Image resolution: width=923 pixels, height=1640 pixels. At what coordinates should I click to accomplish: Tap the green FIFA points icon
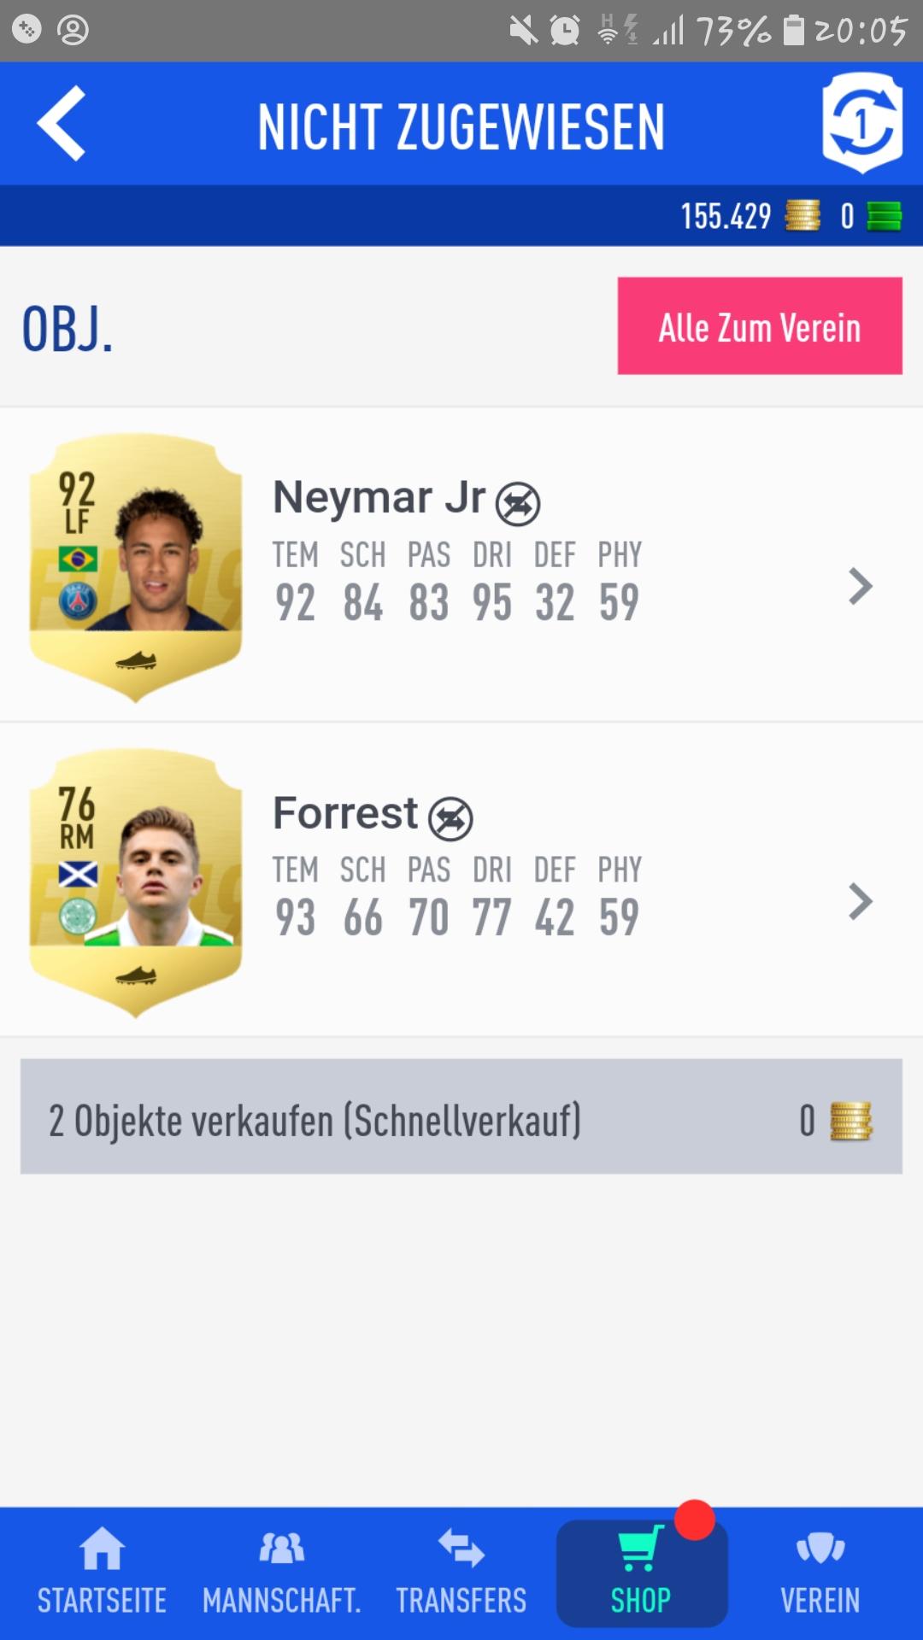(884, 216)
